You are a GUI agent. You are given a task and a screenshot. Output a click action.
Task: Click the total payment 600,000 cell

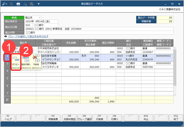(x=71, y=102)
